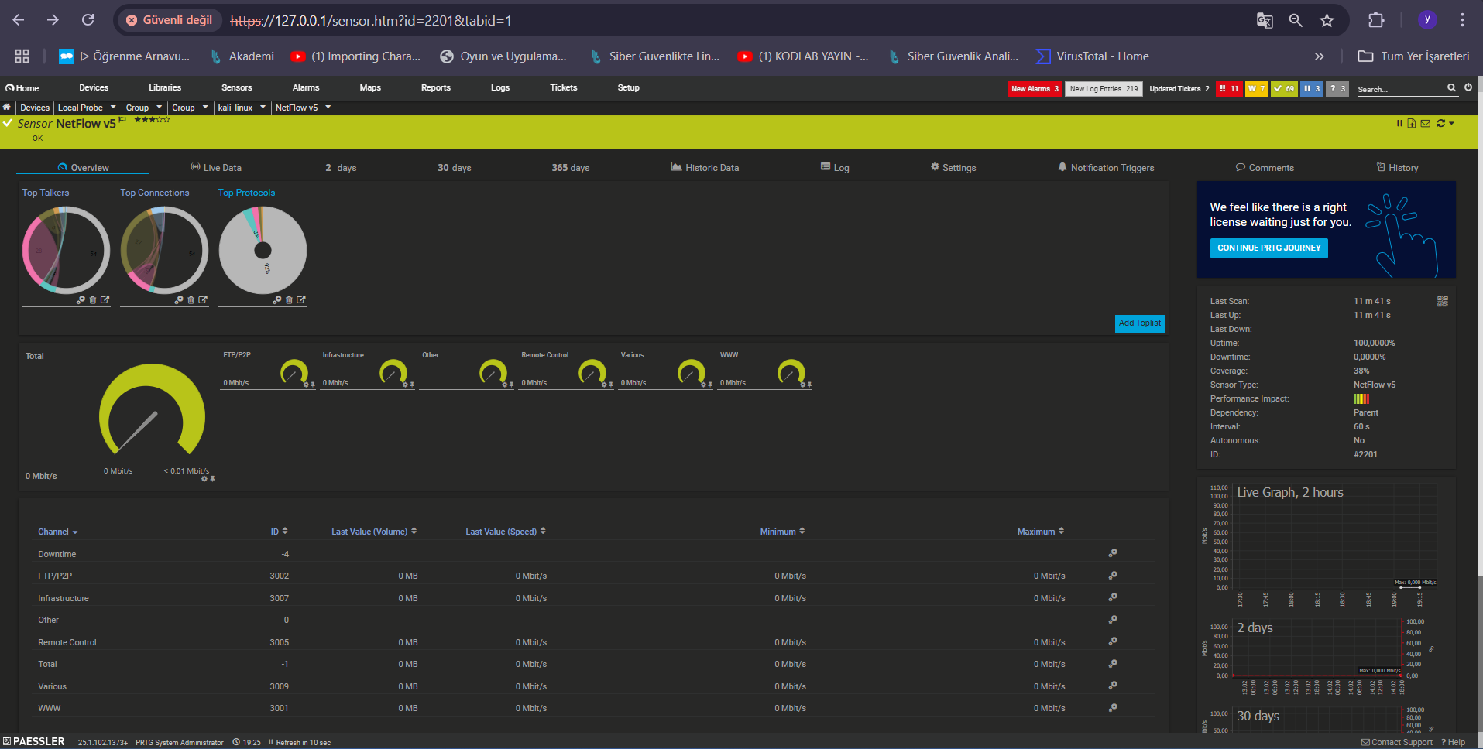This screenshot has width=1483, height=749.
Task: Click the email envelope icon in sensor header
Action: point(1425,123)
